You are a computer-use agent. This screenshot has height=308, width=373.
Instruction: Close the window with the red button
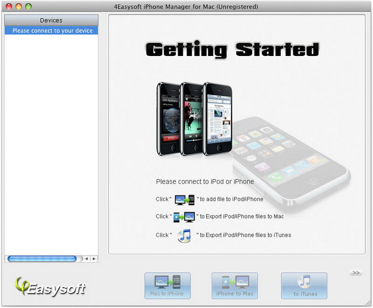pos(9,6)
